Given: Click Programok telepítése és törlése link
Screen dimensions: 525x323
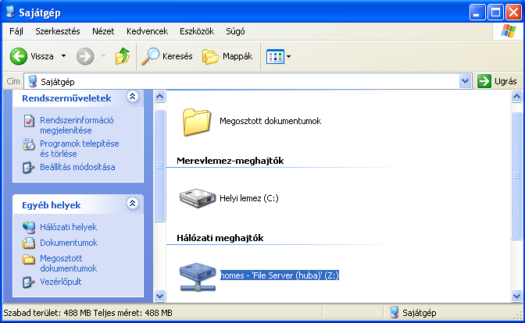Looking at the screenshot, I should pyautogui.click(x=78, y=148).
